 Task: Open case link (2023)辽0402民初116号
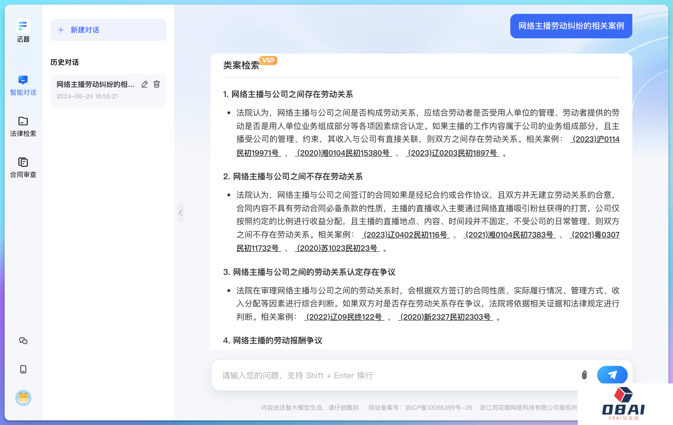tap(405, 235)
